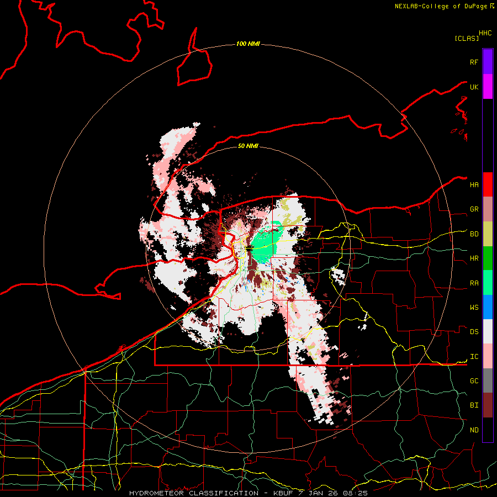Click the ND legend label
Screen dimensions: 497x497
point(474,430)
